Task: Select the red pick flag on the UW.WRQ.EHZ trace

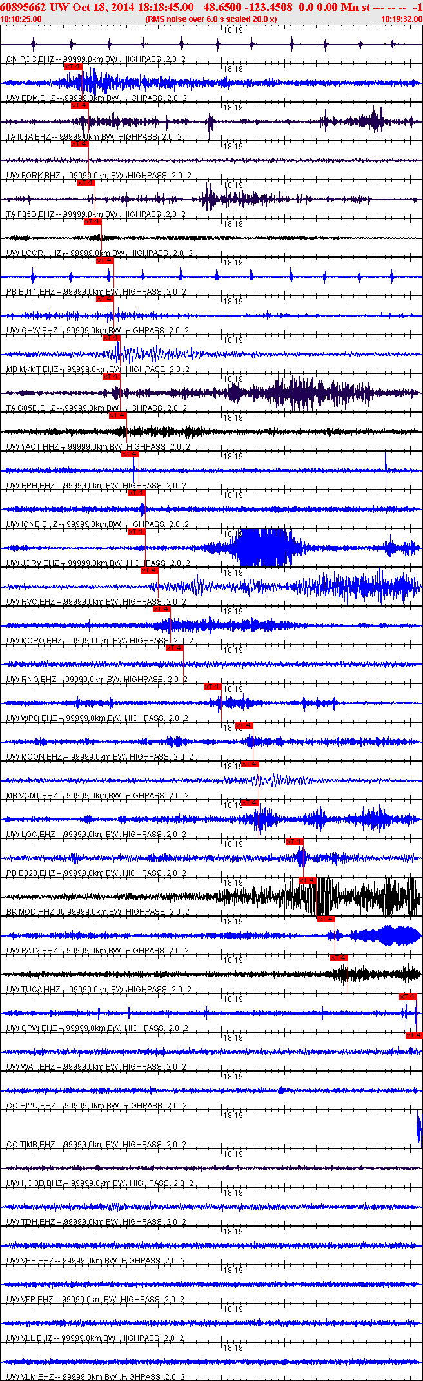Action: pos(213,686)
